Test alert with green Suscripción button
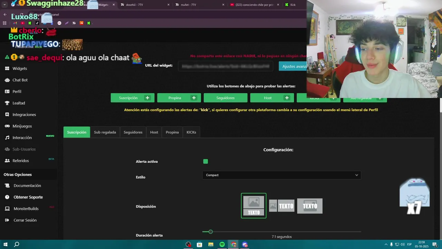The width and height of the screenshot is (442, 249). point(133,98)
